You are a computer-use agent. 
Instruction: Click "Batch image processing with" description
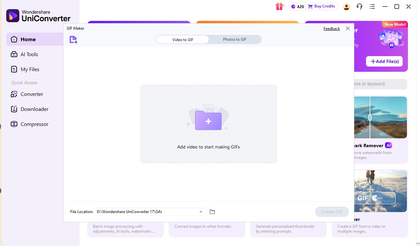(x=118, y=226)
